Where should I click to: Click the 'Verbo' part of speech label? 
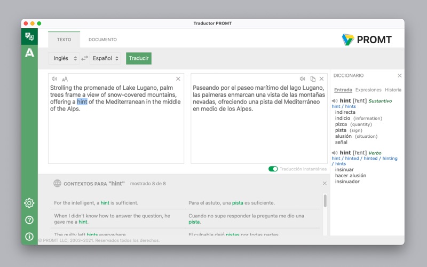tap(375, 153)
